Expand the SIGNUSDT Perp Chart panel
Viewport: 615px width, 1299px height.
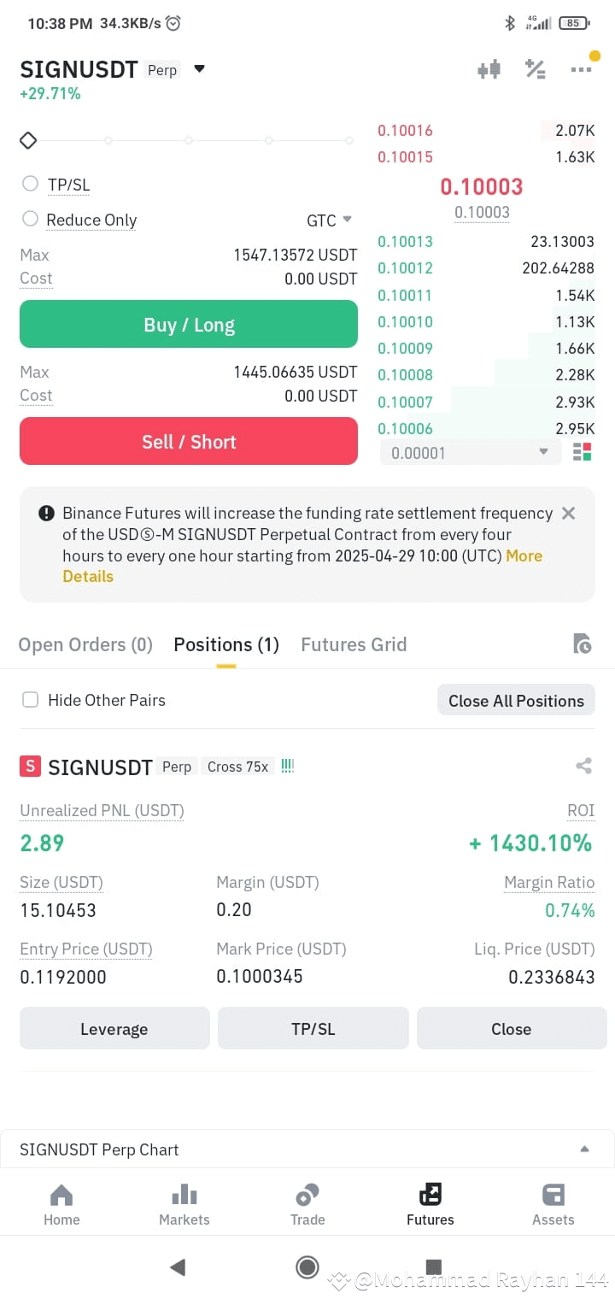point(307,1149)
